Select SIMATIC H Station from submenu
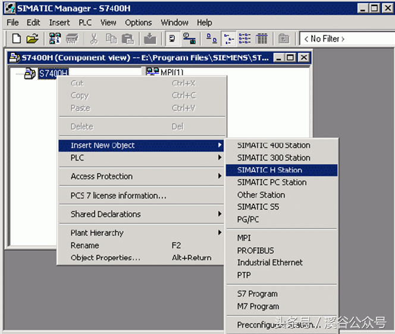The height and width of the screenshot is (334, 395). 269,170
